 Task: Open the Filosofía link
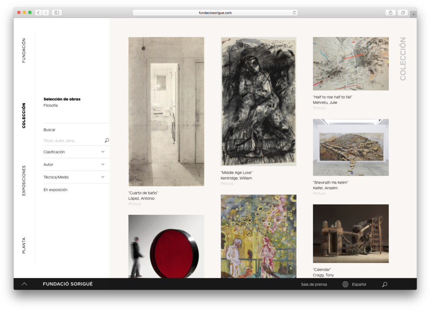[x=51, y=106]
